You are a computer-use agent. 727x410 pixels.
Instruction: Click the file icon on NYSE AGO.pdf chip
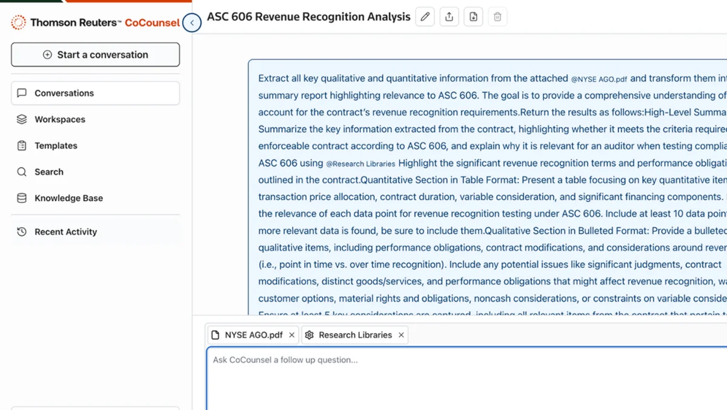tap(215, 334)
